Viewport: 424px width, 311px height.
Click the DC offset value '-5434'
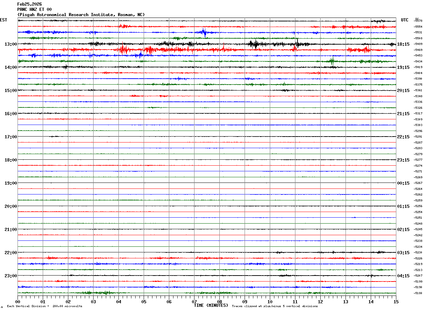pyautogui.click(x=418, y=61)
